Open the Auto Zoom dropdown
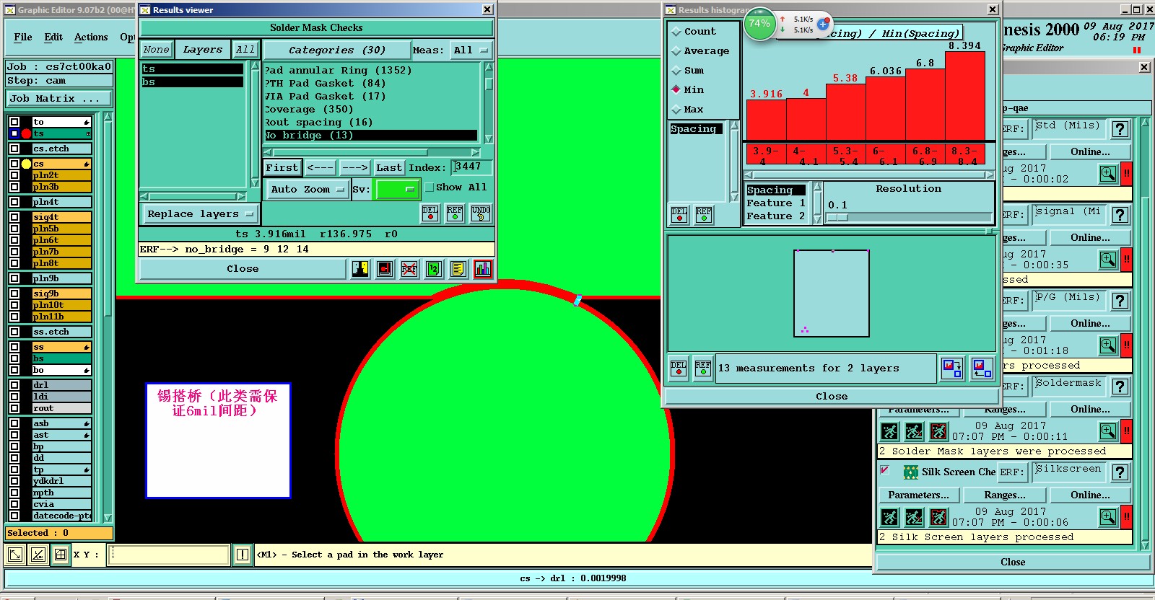The height and width of the screenshot is (600, 1155). point(307,189)
